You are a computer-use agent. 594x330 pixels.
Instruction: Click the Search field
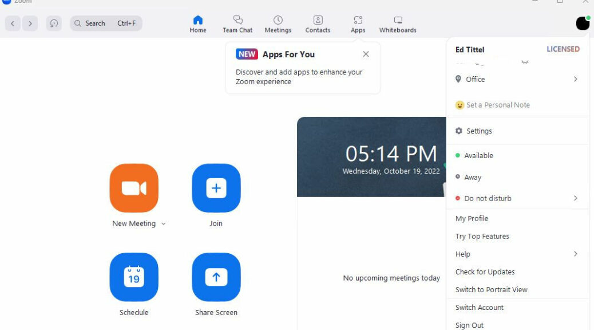[x=106, y=23]
